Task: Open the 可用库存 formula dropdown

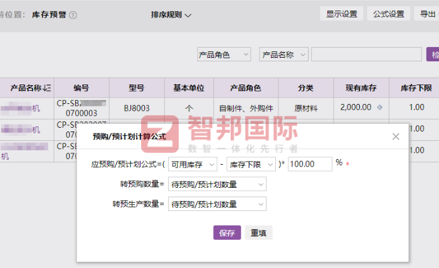Action: coord(193,164)
